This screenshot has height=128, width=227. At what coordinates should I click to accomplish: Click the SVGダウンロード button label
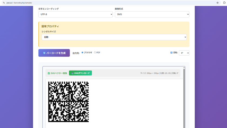(x=82, y=73)
